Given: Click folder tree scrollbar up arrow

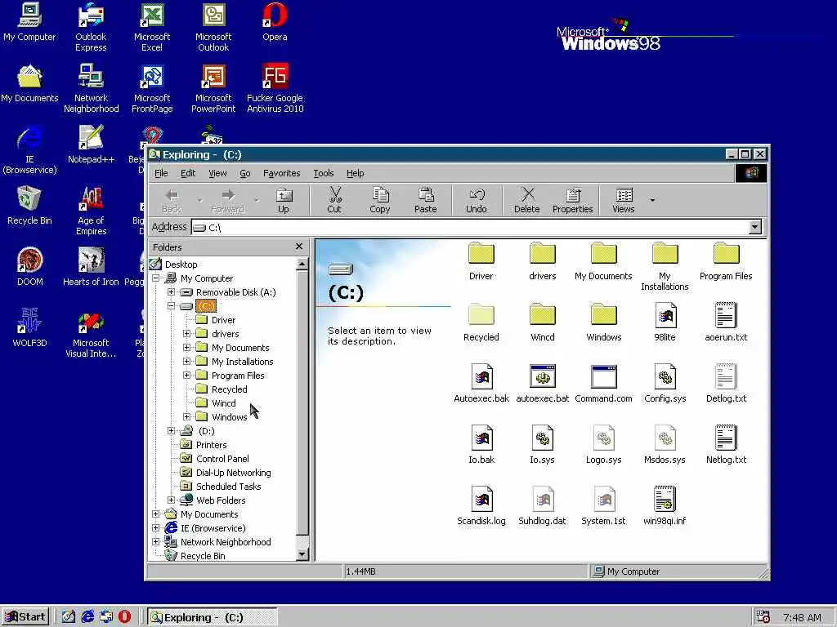Looking at the screenshot, I should click(302, 264).
